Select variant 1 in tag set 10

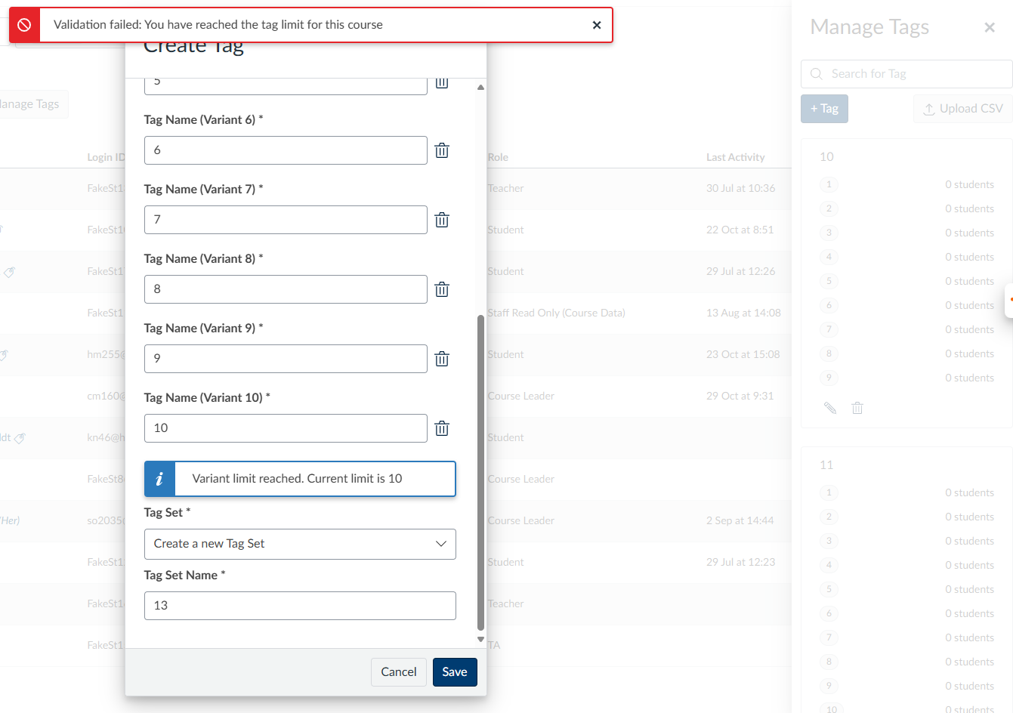[x=829, y=184]
